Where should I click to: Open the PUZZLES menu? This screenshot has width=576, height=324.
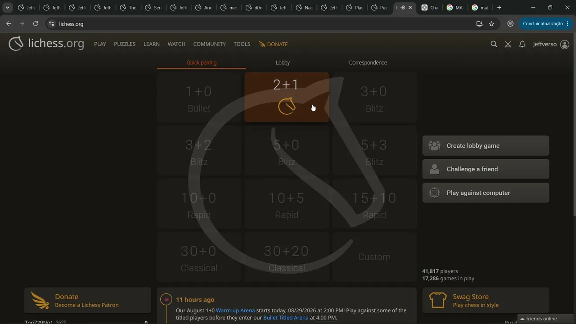pos(125,44)
